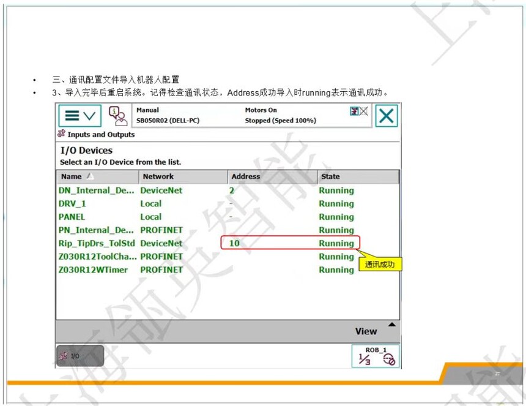Screen dimensions: 526x406
Task: Click Local network of DRV_1
Action: (150, 204)
